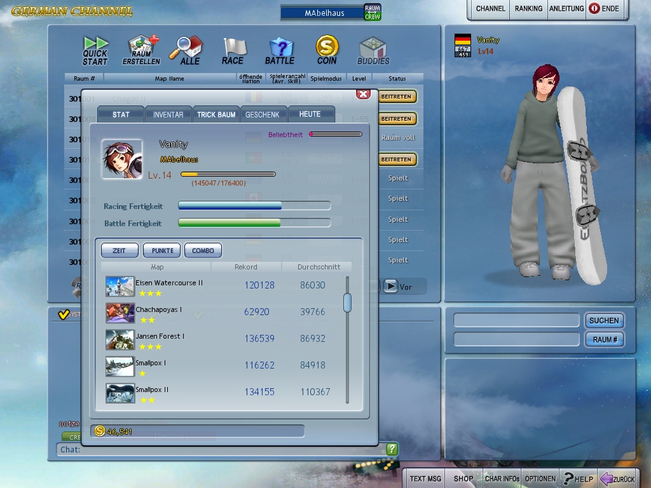
Task: Select the Alle rooms filter icon
Action: coord(189,50)
